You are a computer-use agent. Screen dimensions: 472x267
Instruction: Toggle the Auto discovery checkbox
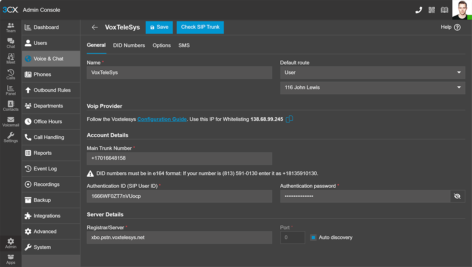click(x=313, y=238)
